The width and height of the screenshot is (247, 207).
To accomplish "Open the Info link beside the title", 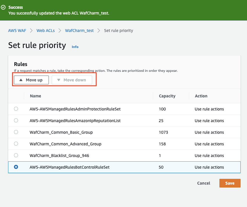I will 75,47.
